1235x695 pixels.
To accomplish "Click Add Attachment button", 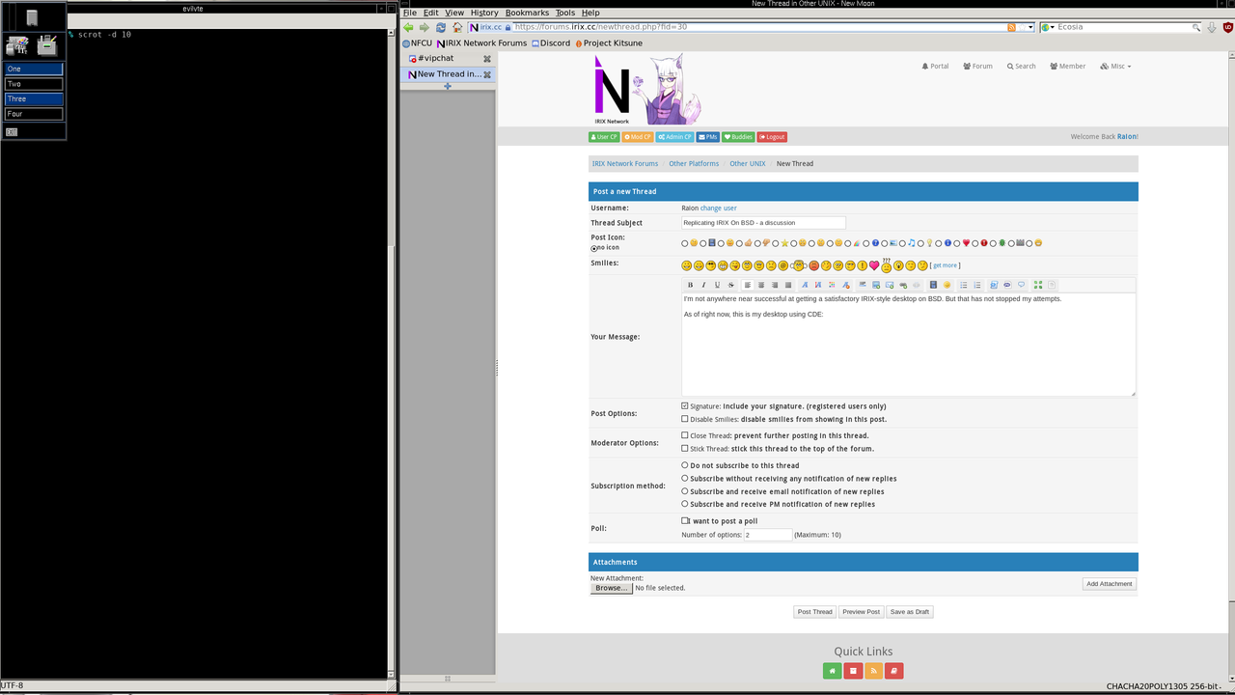I will click(x=1110, y=584).
